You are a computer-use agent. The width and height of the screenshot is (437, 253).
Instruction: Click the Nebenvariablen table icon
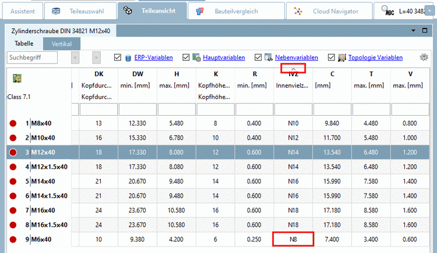point(269,58)
